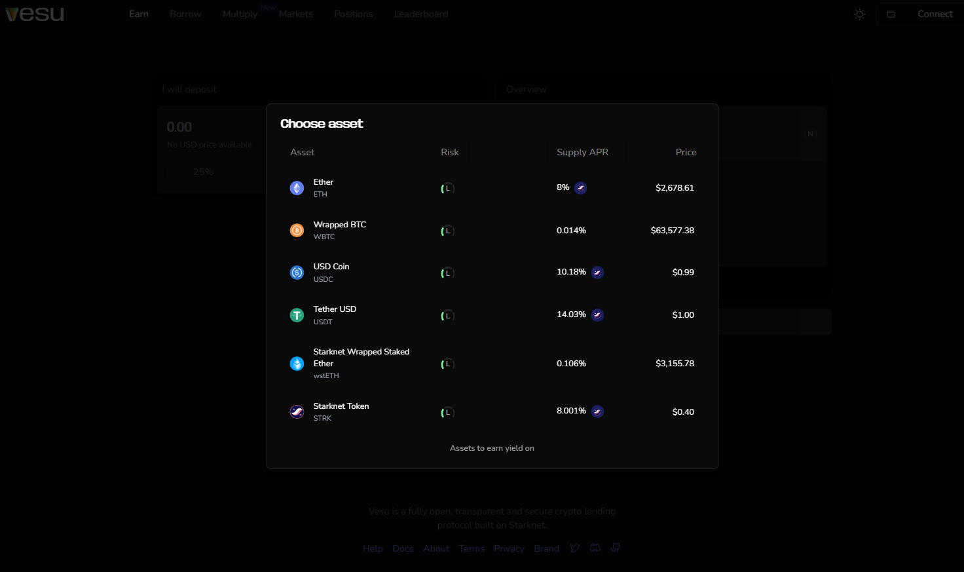
Task: Open the About footer link
Action: [436, 548]
